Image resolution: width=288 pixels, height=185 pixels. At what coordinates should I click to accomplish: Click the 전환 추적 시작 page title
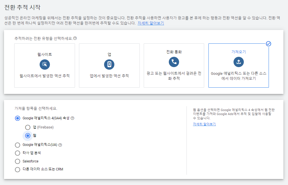coord(22,7)
